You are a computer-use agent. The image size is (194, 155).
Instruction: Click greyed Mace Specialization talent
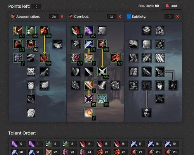(76, 85)
